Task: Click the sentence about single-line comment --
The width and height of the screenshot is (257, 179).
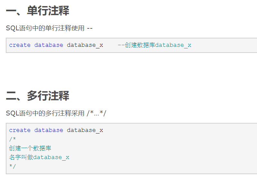Action: pyautogui.click(x=49, y=28)
